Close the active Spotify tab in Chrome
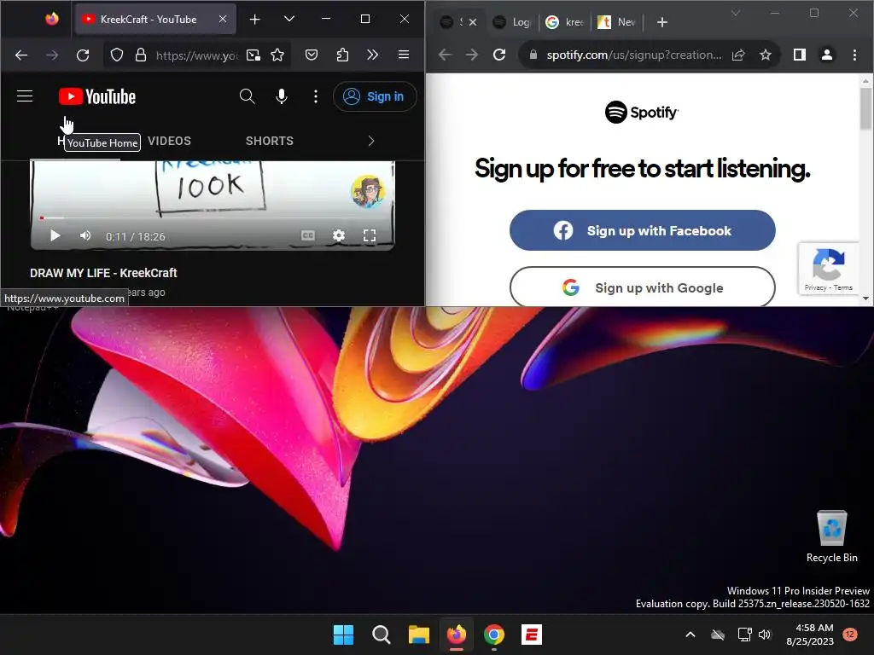The width and height of the screenshot is (874, 655). (473, 22)
